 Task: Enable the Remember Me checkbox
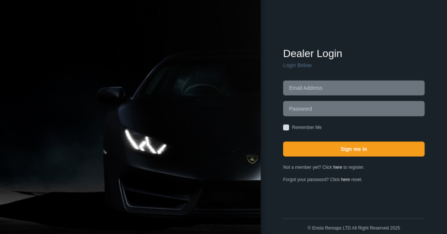(286, 127)
